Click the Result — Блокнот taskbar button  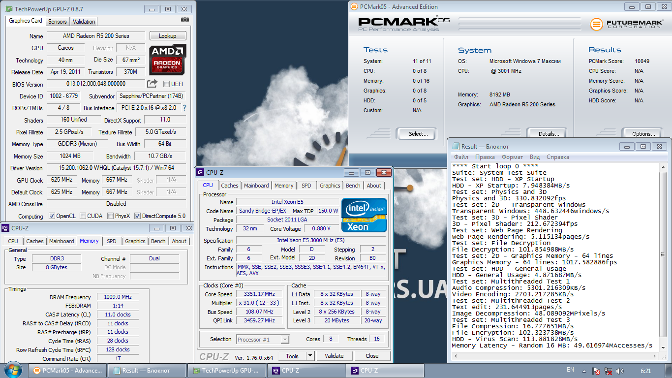click(148, 371)
